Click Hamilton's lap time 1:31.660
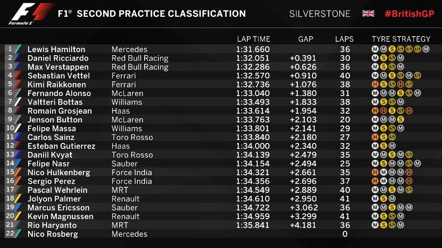The image size is (442, 248). coord(253,50)
